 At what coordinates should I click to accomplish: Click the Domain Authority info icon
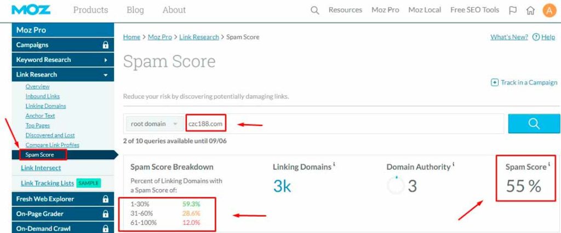tap(453, 165)
